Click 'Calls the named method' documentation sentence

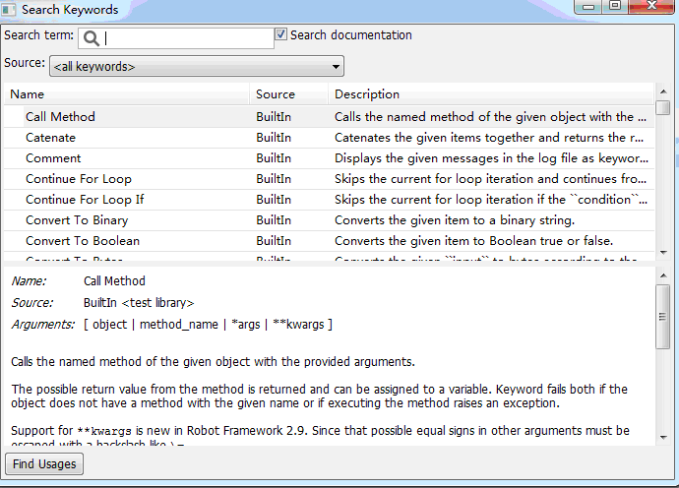[213, 361]
